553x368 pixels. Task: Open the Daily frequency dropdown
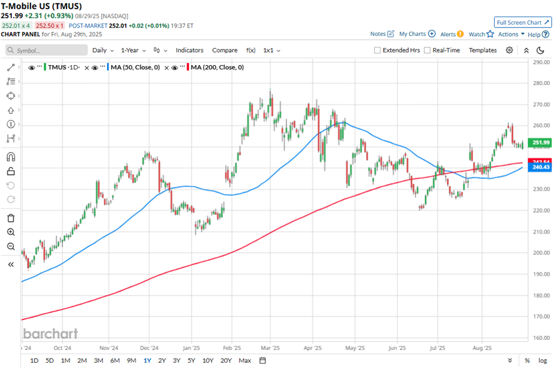click(x=103, y=50)
